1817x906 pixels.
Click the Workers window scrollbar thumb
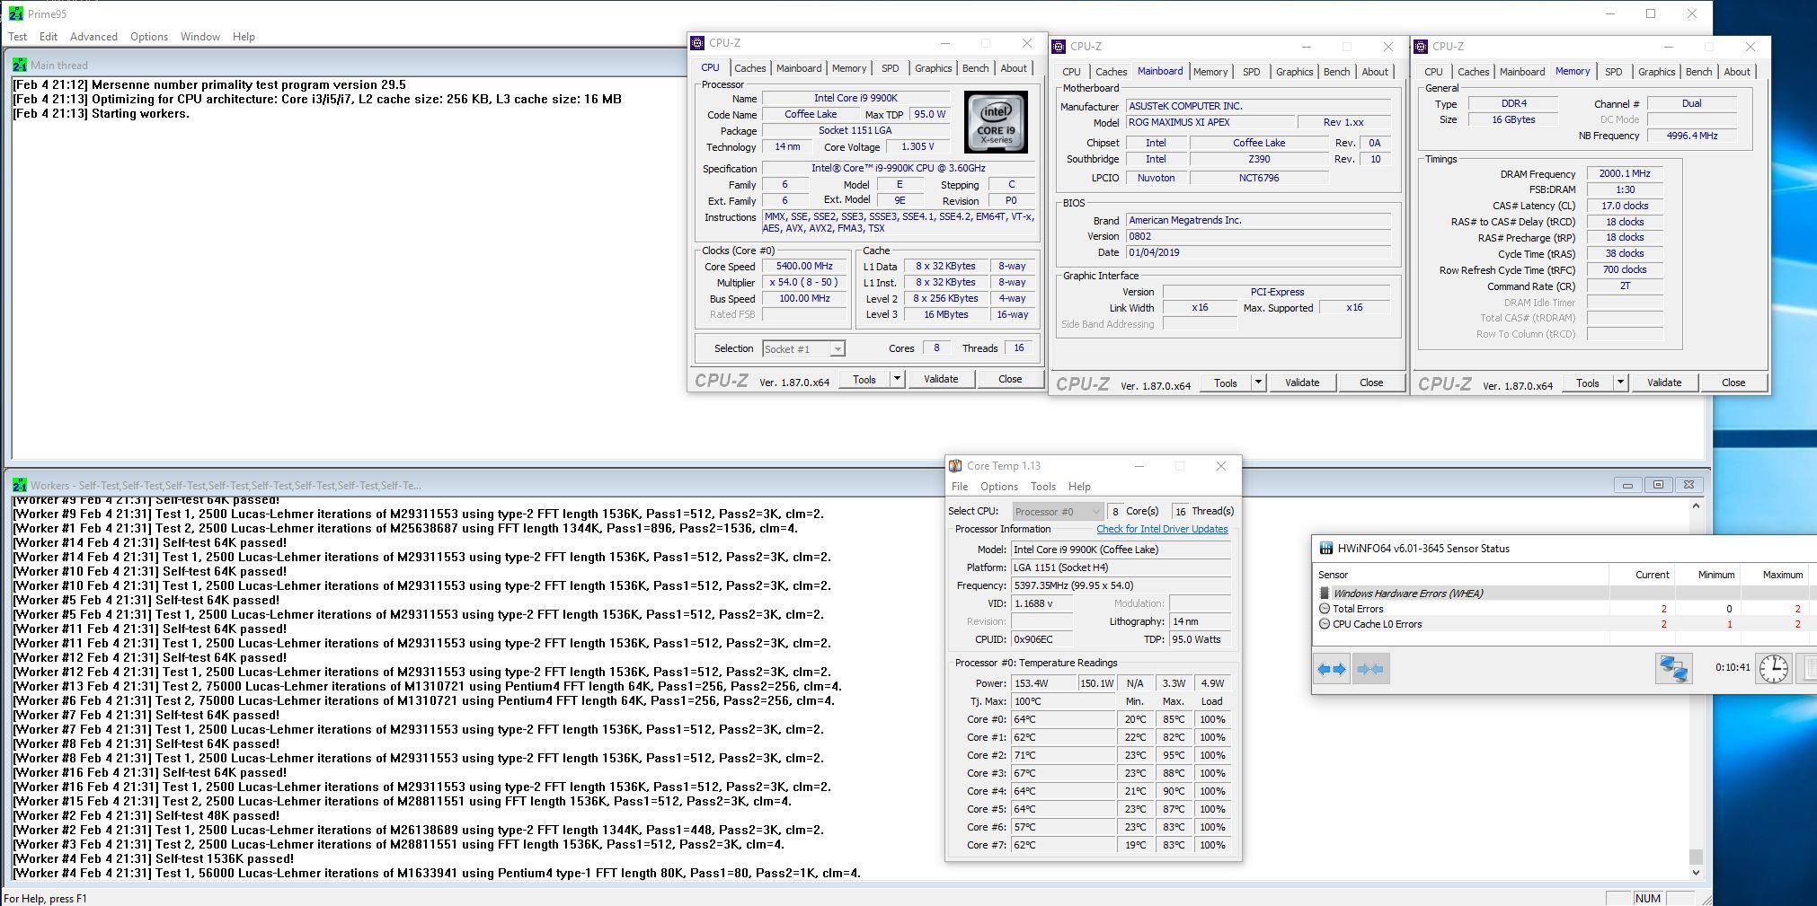pos(1696,857)
